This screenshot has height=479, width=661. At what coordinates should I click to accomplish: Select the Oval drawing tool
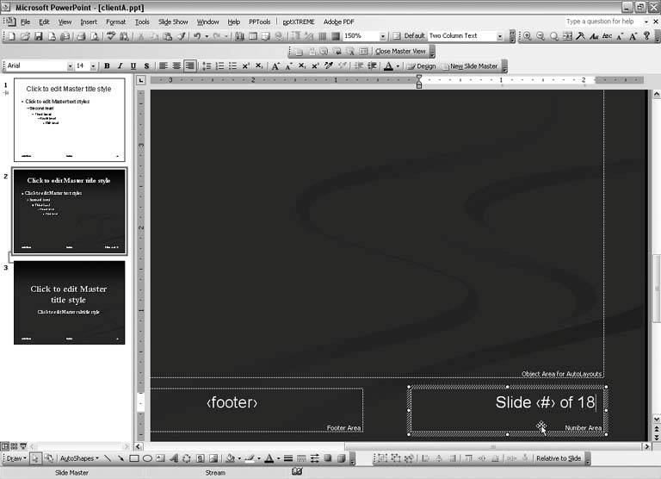click(147, 458)
